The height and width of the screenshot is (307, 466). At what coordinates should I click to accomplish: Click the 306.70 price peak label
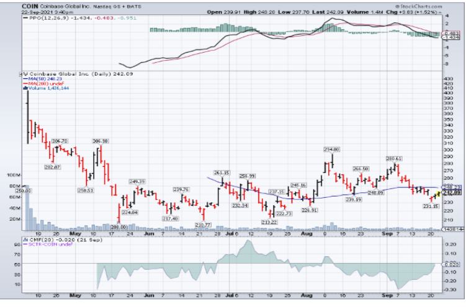[x=60, y=141]
